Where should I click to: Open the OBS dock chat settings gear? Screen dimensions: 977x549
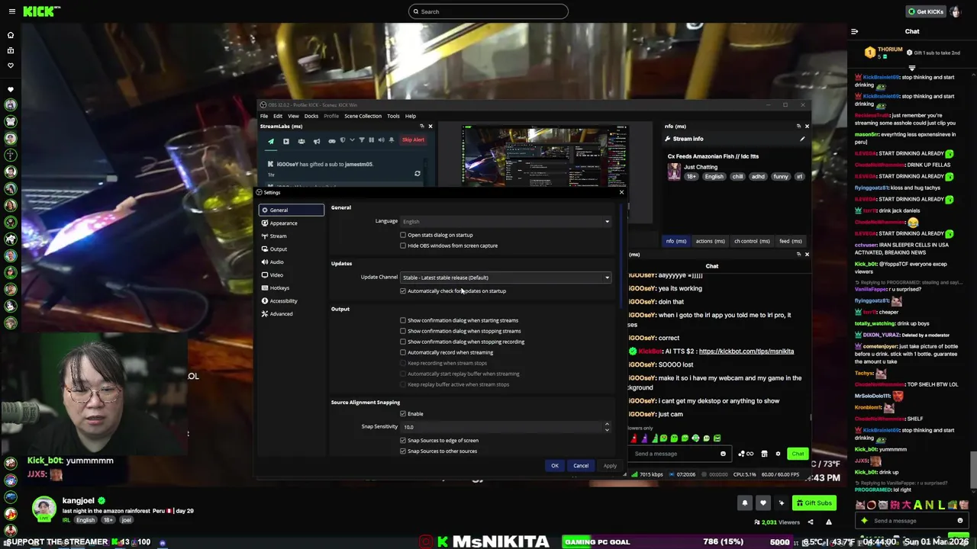[778, 454]
